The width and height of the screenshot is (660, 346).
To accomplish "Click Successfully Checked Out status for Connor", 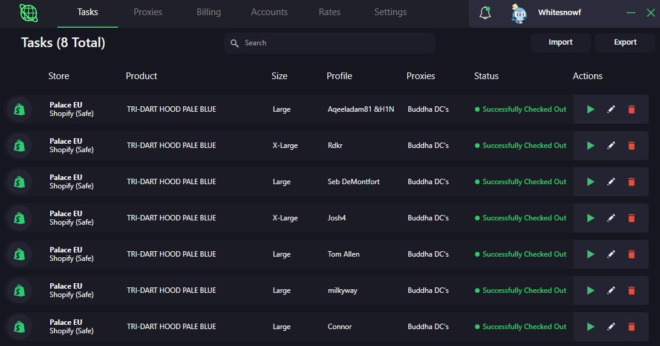I will point(520,327).
